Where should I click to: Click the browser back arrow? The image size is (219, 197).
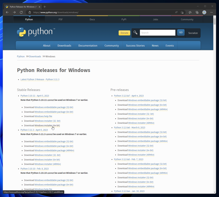click(x=7, y=12)
